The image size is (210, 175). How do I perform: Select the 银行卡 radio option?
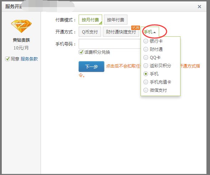pos(146,41)
